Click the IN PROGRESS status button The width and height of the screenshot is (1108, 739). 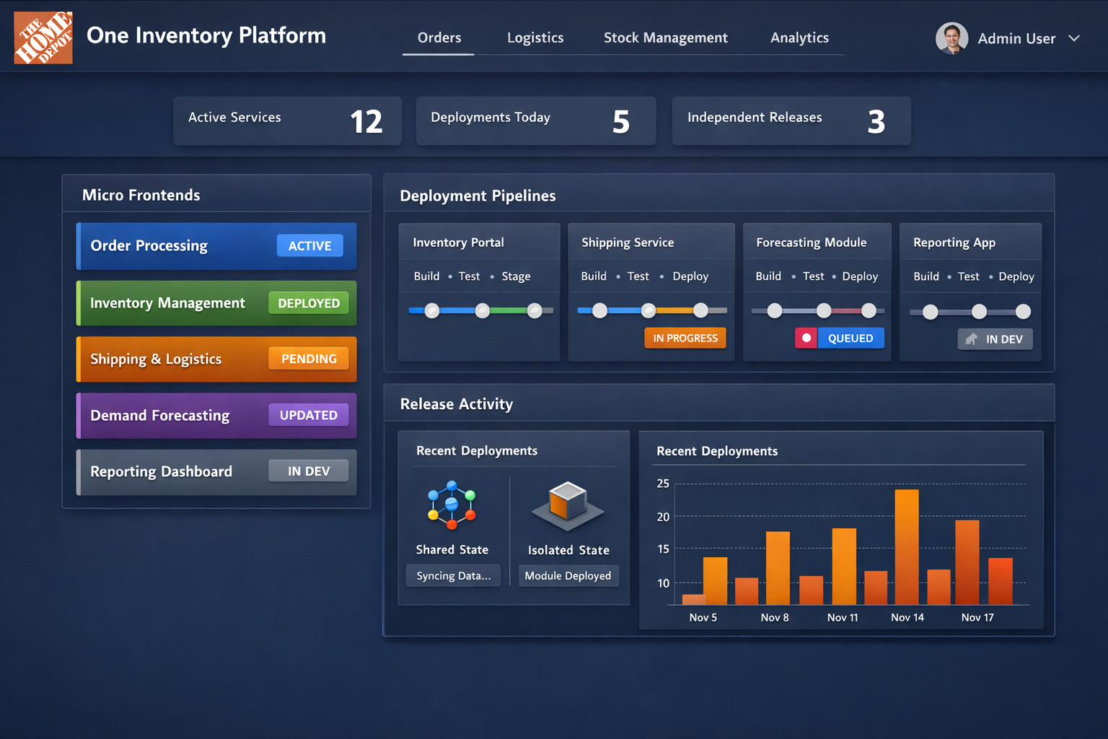(x=685, y=338)
